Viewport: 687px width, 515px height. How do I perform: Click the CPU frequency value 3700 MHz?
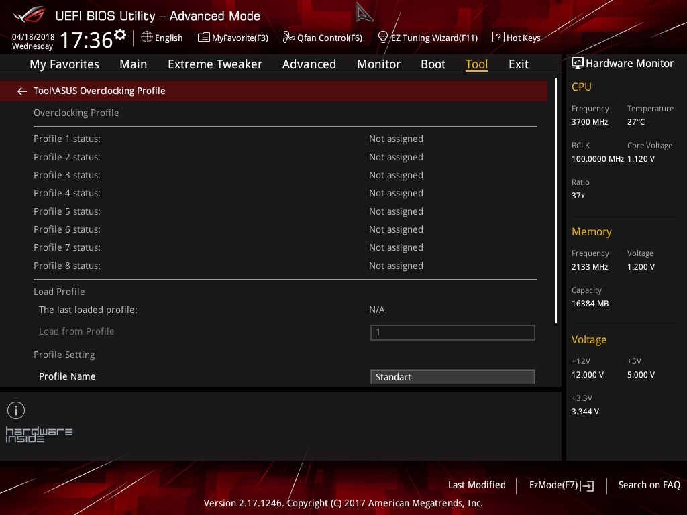590,122
